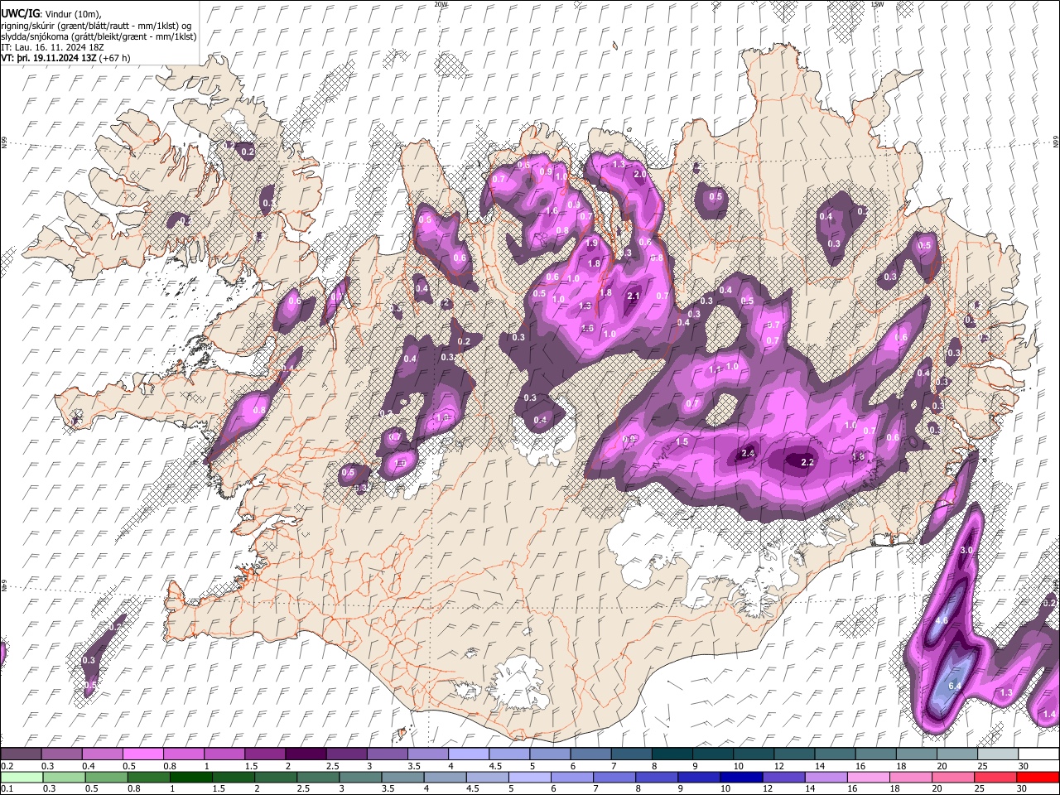Image resolution: width=1060 pixels, height=795 pixels.
Task: Select the darkest purple 2 swatch in upper legend
Action: point(306,754)
